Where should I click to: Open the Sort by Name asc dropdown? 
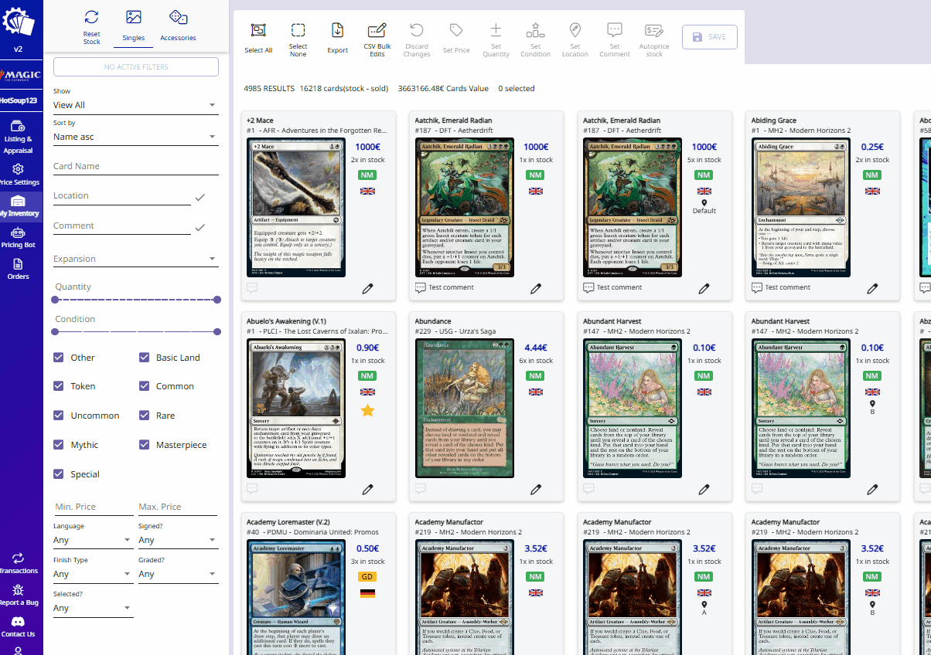click(135, 137)
